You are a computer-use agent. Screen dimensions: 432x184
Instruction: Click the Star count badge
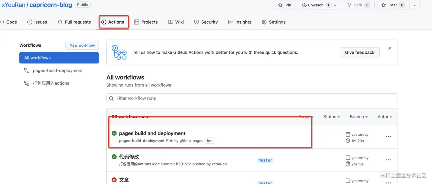point(402,5)
